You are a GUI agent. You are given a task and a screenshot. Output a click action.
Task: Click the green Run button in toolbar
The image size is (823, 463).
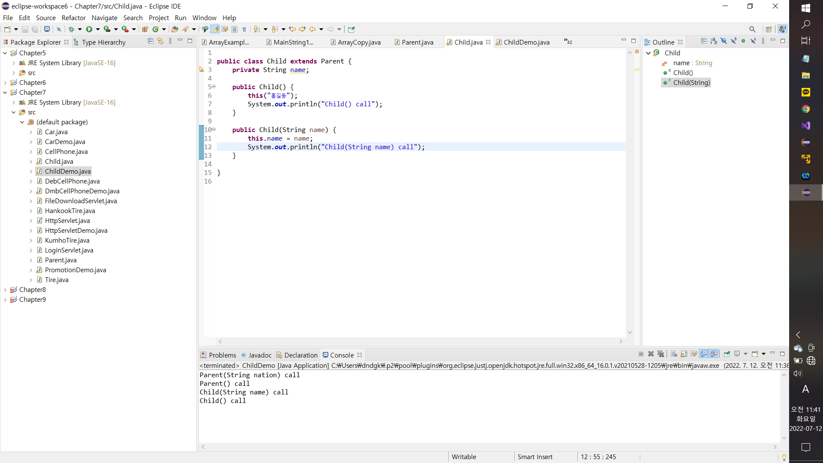pos(89,29)
